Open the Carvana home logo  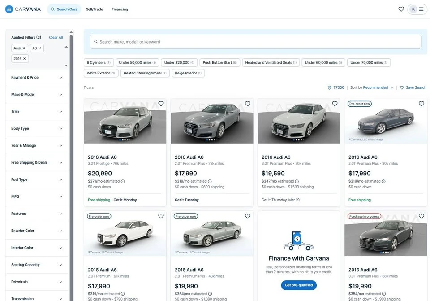23,9
